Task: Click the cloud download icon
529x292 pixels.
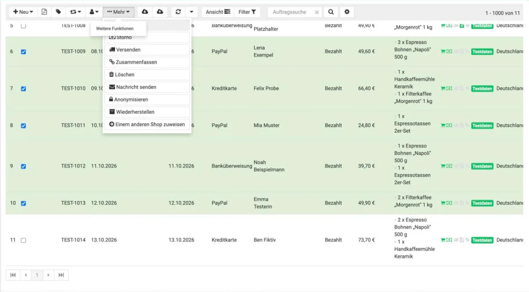Action: tap(145, 12)
